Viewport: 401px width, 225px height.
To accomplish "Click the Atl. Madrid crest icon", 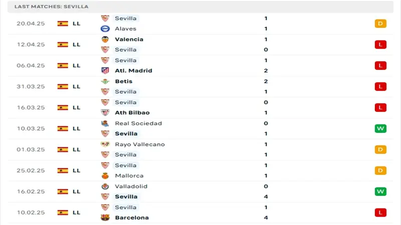I will point(105,70).
